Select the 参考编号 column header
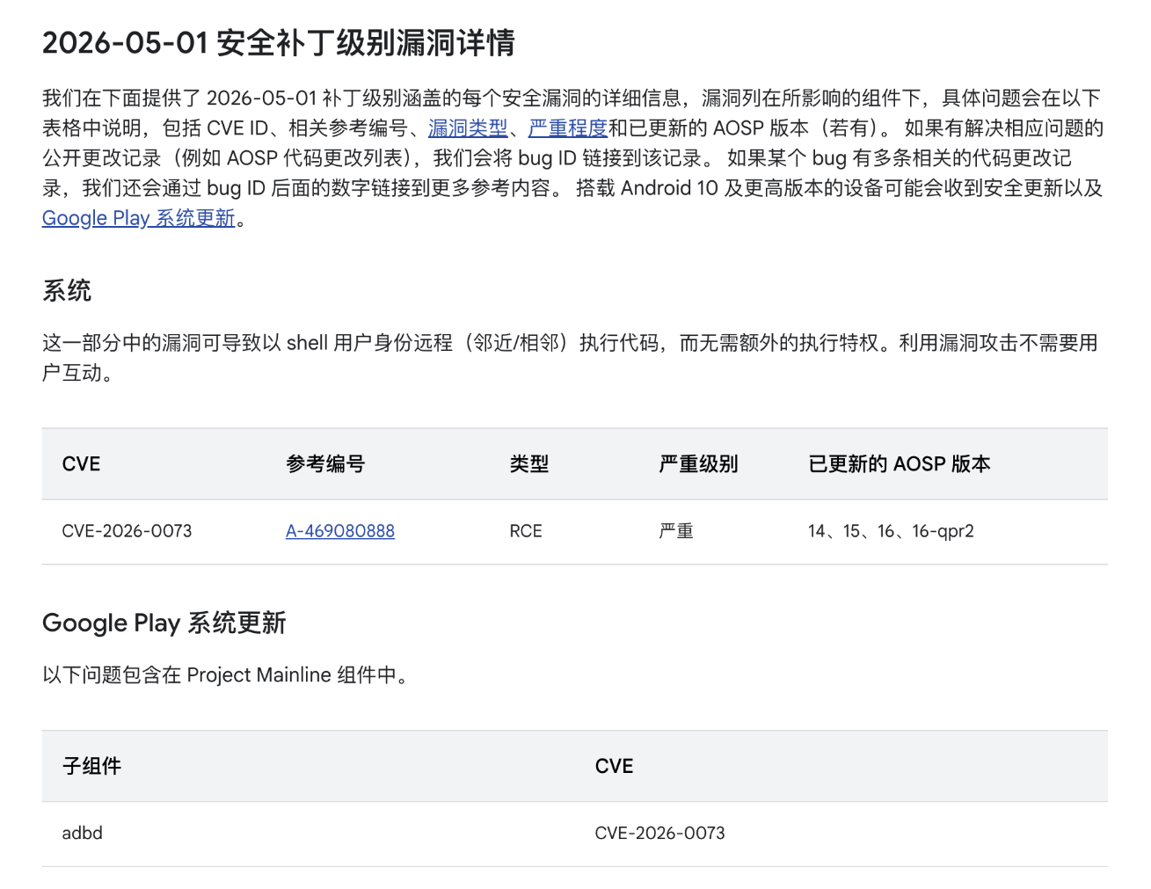The width and height of the screenshot is (1151, 889). (325, 464)
